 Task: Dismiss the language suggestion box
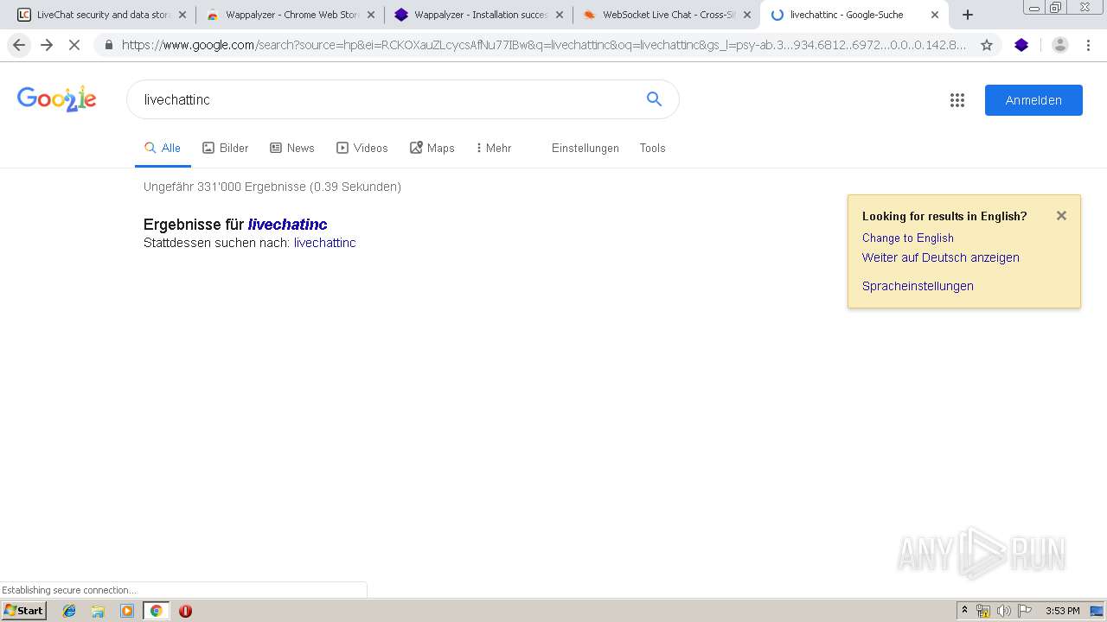point(1061,216)
